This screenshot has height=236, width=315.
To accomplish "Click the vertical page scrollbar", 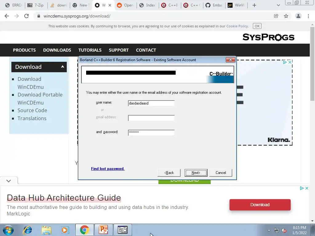I will pos(312,64).
